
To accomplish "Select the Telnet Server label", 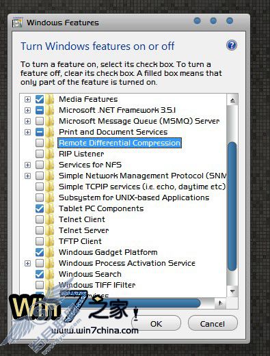I will [x=83, y=230].
